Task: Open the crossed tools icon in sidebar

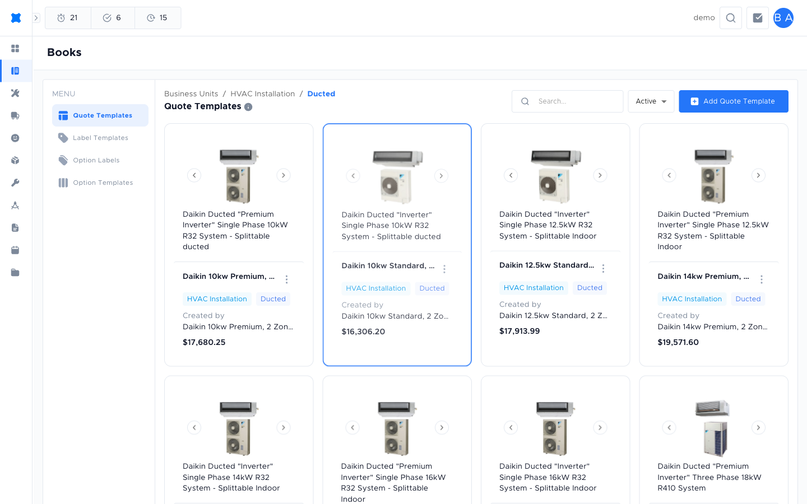Action: [x=15, y=94]
